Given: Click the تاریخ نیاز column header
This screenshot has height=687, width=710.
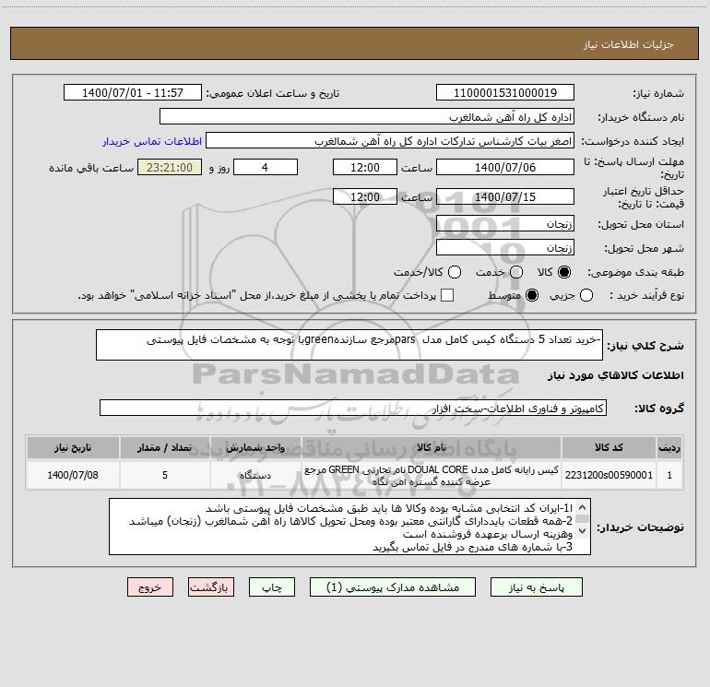Looking at the screenshot, I should 73,447.
